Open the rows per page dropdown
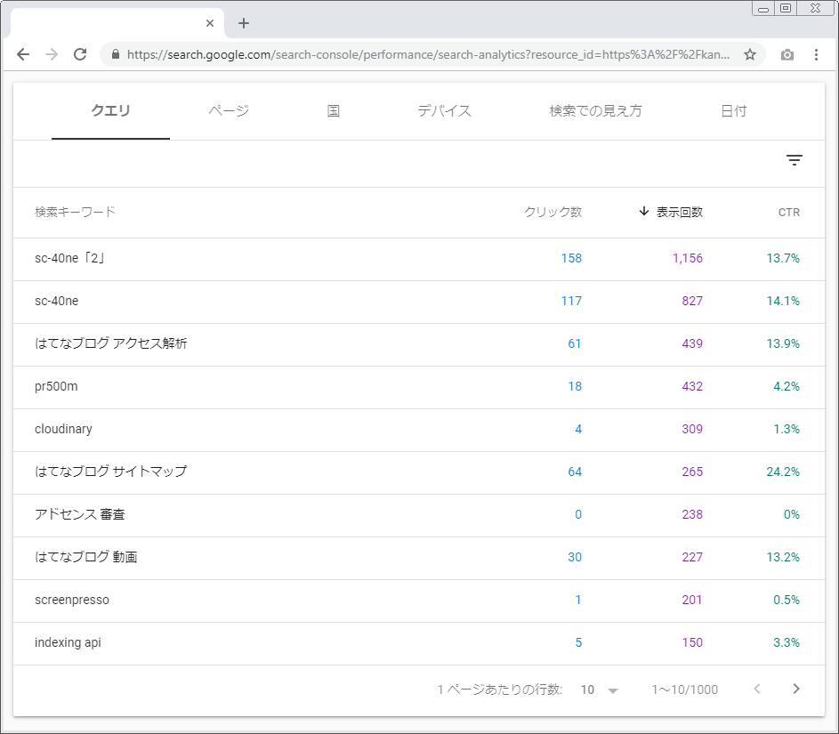Viewport: 839px width, 734px height. [600, 690]
